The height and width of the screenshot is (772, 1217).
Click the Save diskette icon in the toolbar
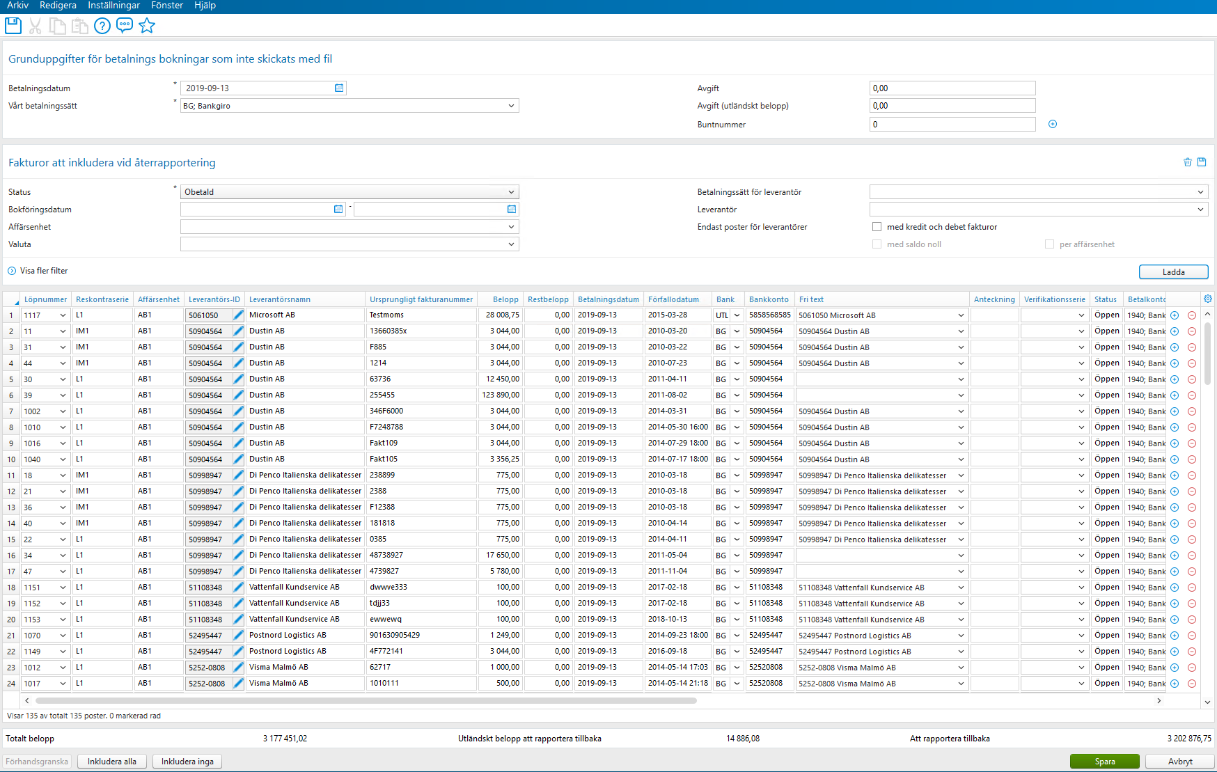13,26
